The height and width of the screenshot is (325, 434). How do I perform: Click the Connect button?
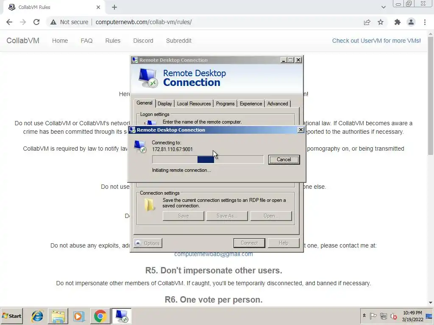click(249, 243)
